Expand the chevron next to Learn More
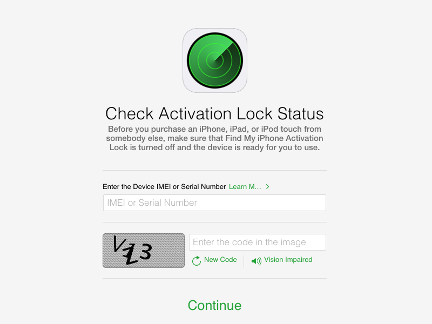This screenshot has height=324, width=432. click(267, 186)
